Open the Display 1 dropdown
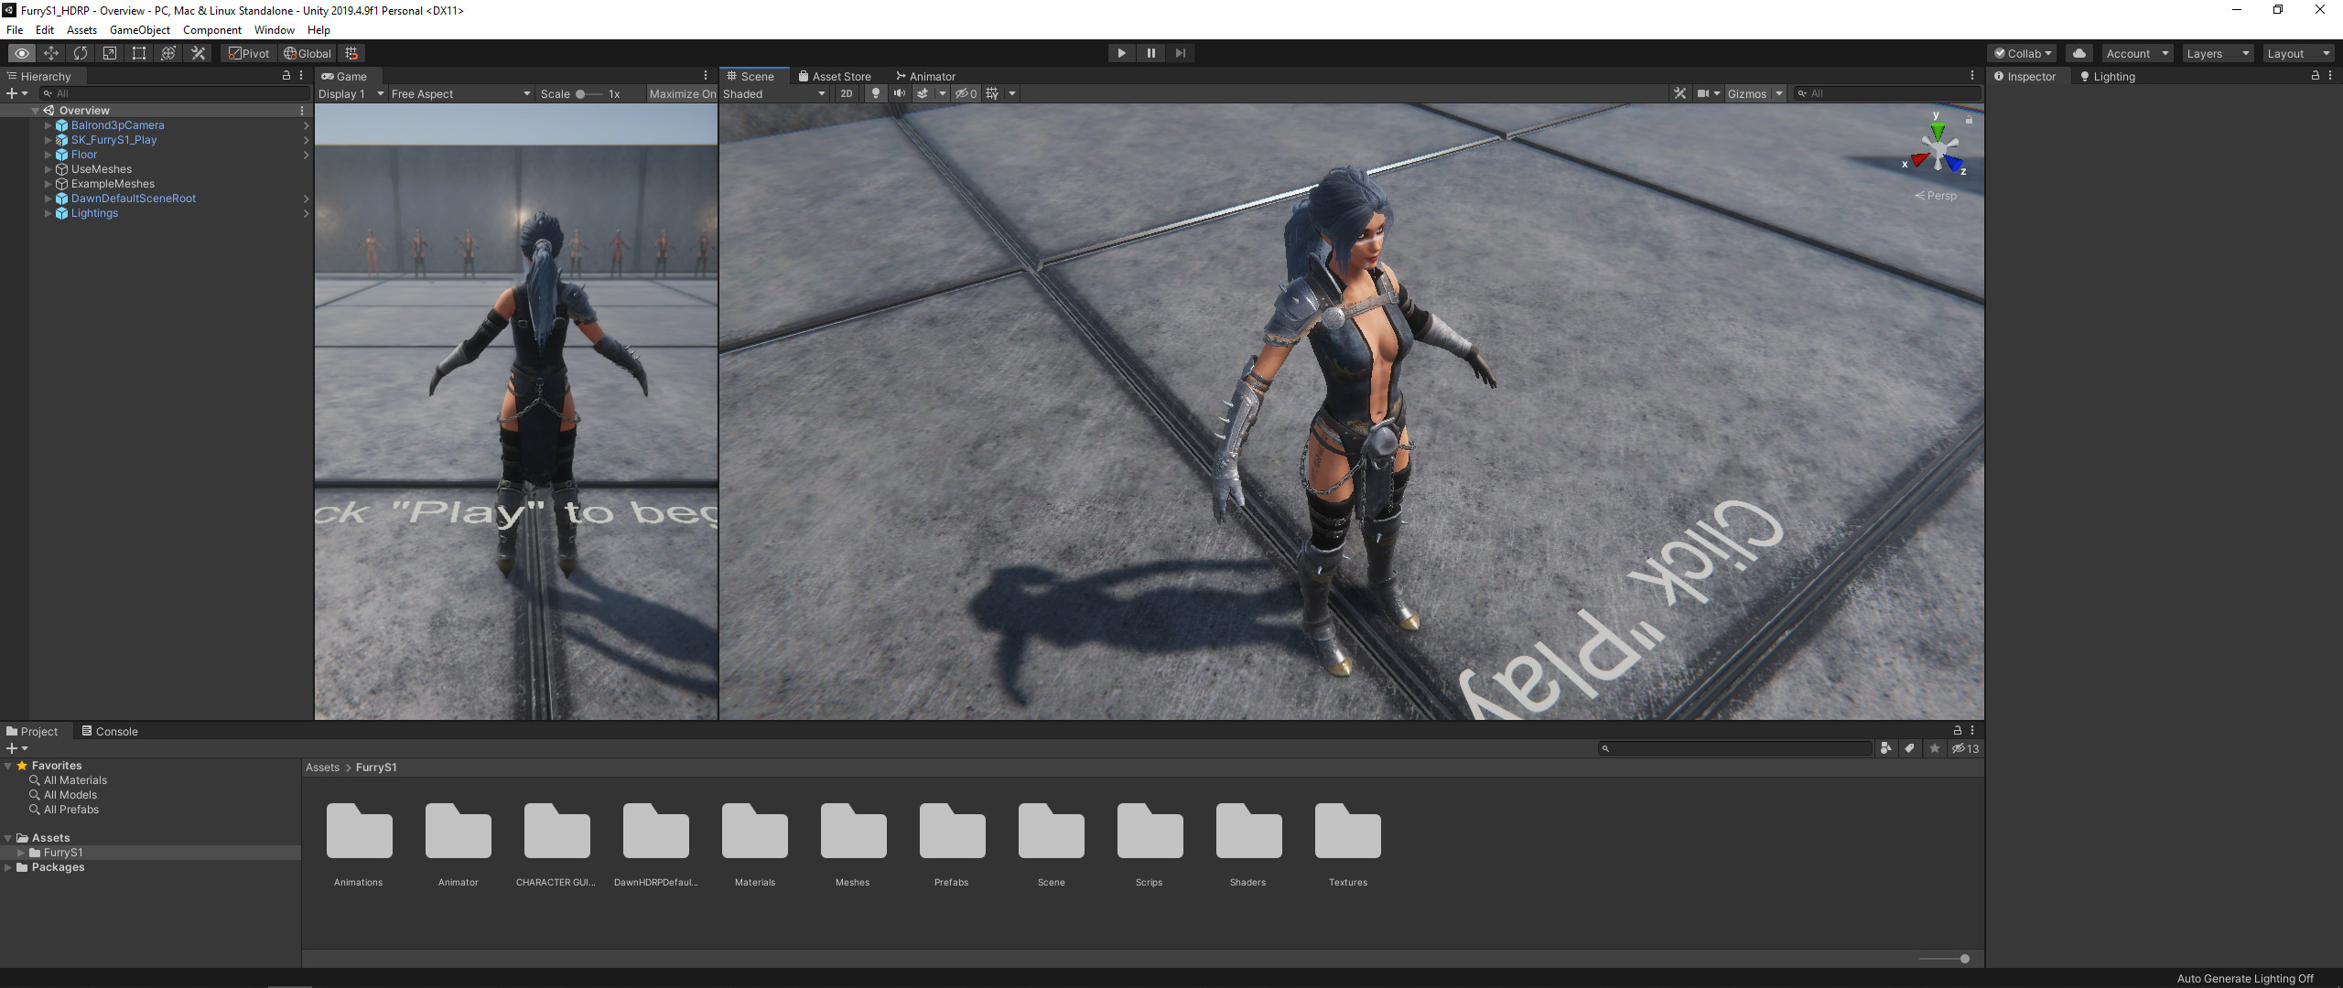 click(x=351, y=93)
